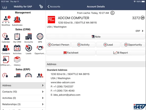Open the Workflow icon with badge
Viewport: 146px width, 110px height.
[6, 19]
